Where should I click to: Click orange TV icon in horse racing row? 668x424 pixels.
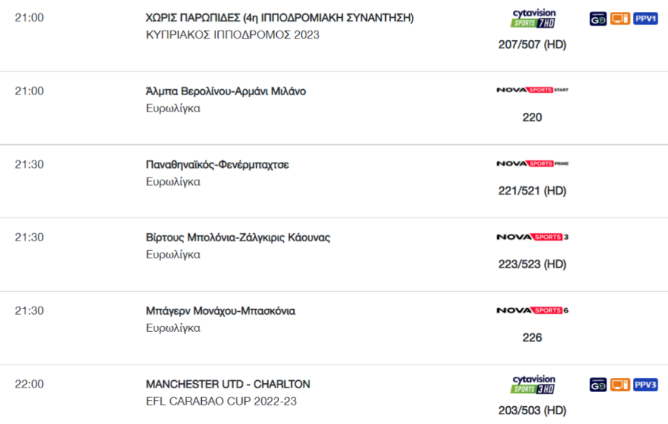pos(620,19)
